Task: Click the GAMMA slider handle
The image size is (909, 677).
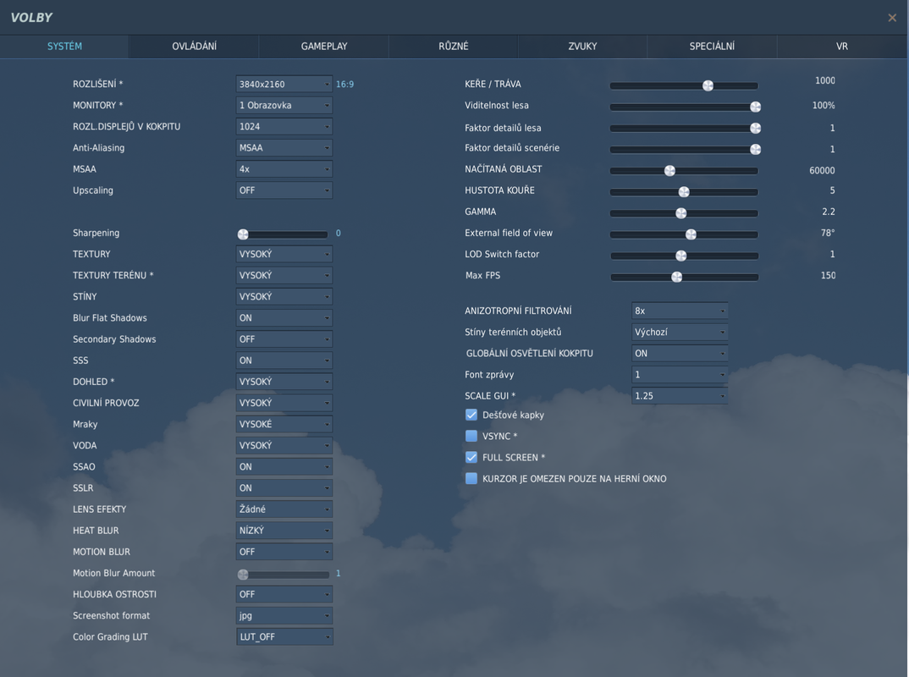Action: 681,213
